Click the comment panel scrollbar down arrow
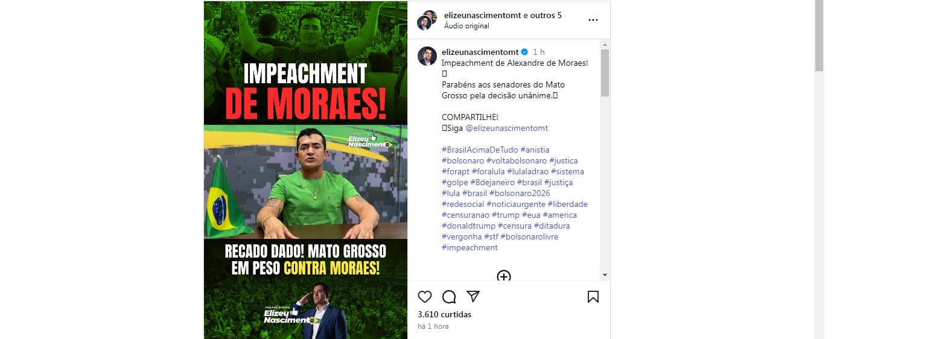Image resolution: width=942 pixels, height=339 pixels. 605,275
